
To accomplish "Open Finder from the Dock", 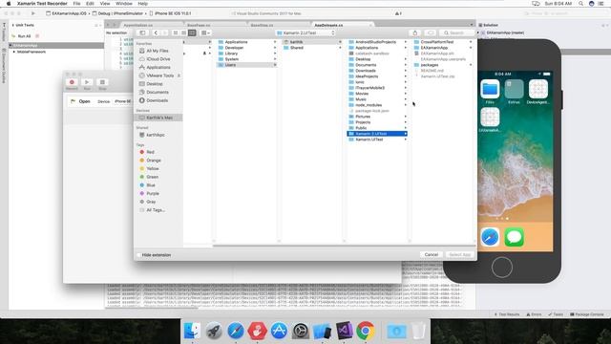I will pos(192,332).
